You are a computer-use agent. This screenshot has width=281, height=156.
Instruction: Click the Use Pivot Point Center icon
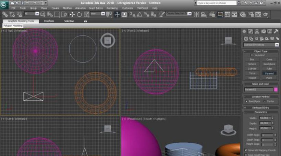pos(109,14)
